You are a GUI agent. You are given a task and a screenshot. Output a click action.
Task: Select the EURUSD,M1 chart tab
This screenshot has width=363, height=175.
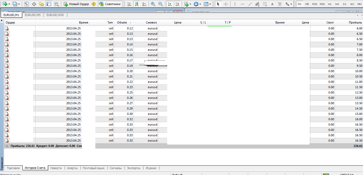tap(11, 15)
